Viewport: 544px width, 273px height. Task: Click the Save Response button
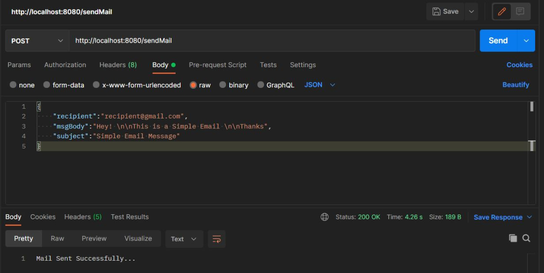[x=498, y=217]
